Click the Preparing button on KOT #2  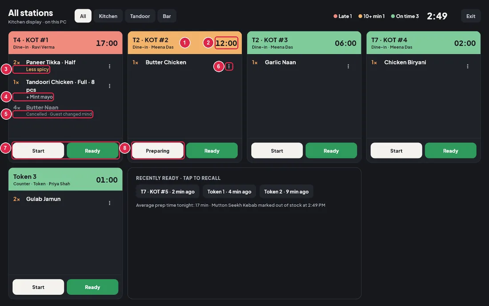point(158,151)
